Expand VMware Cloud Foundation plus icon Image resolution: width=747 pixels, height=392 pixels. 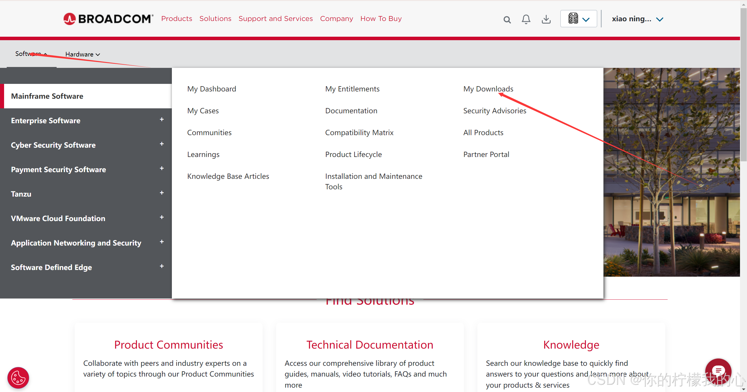[162, 217]
